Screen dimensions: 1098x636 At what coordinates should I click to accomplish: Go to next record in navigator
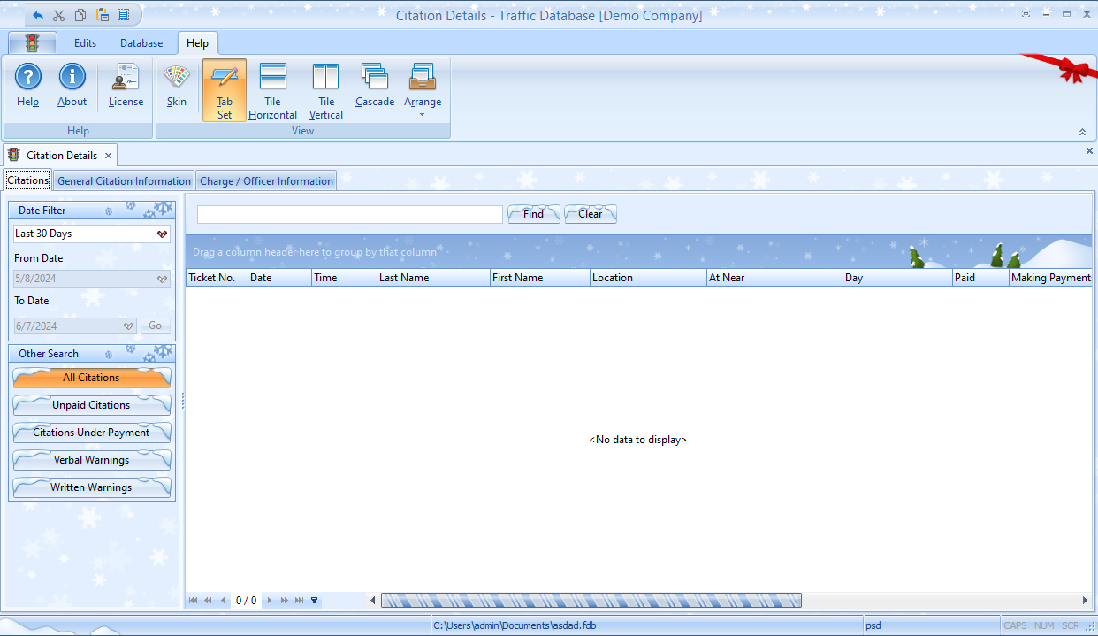pyautogui.click(x=270, y=601)
